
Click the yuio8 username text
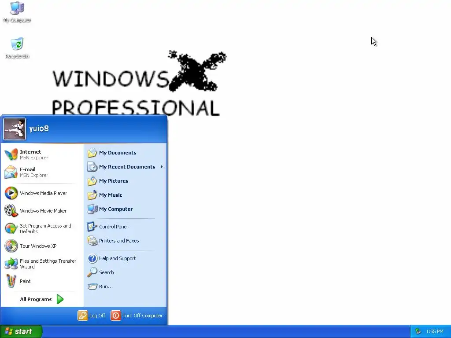(39, 129)
